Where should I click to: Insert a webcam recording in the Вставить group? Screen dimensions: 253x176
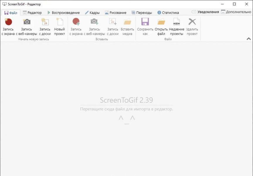pyautogui.click(x=94, y=27)
